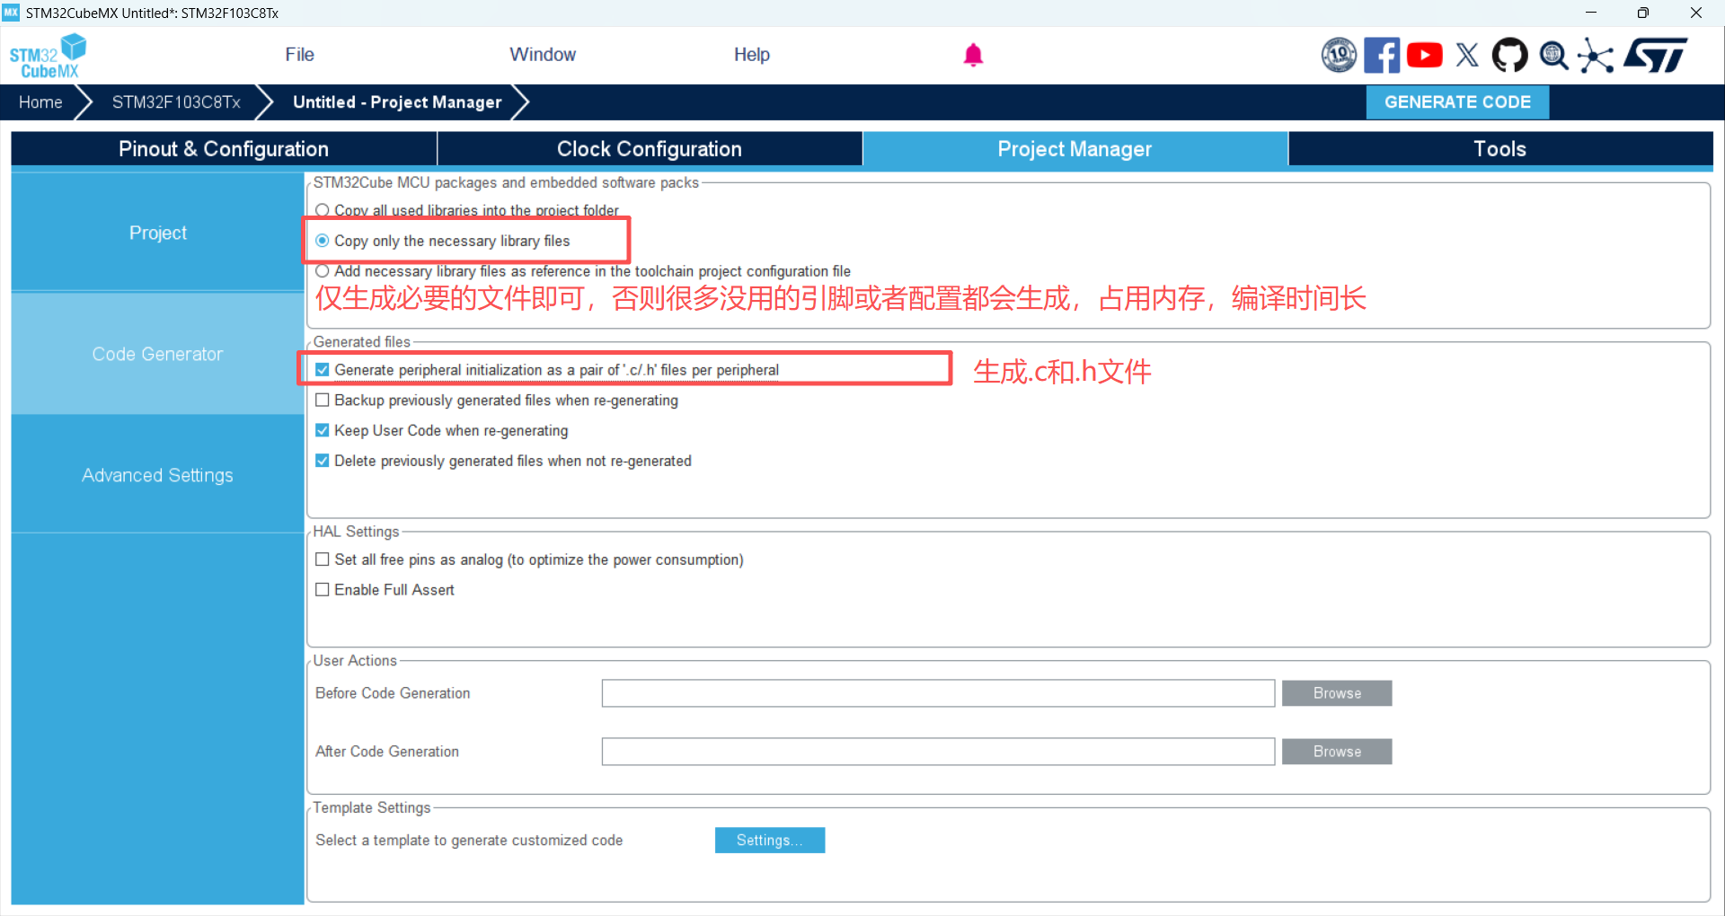Image resolution: width=1725 pixels, height=916 pixels.
Task: Toggle Keep User Code when re-generating
Action: coord(322,431)
